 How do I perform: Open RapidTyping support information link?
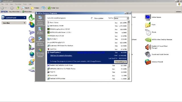[x=61, y=56]
